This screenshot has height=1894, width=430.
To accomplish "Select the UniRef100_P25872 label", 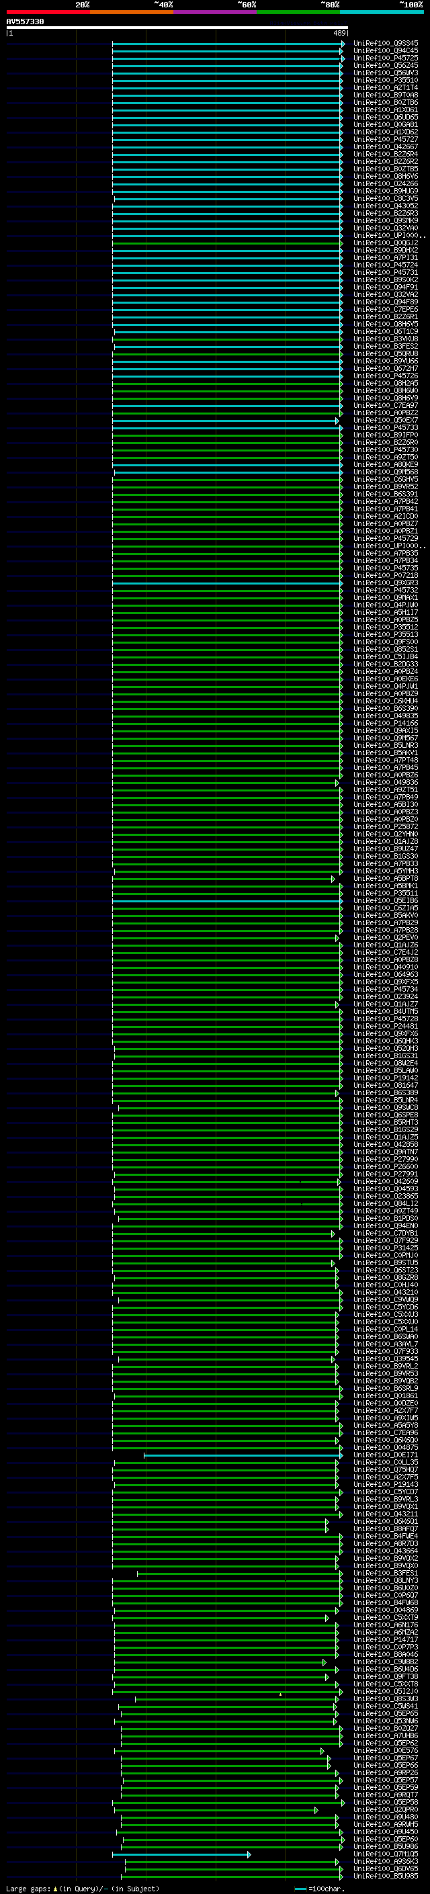I will 386,827.
